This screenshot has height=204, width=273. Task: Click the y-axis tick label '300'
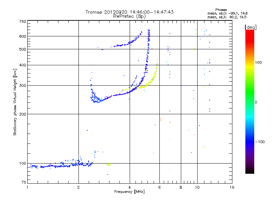pos(23,86)
